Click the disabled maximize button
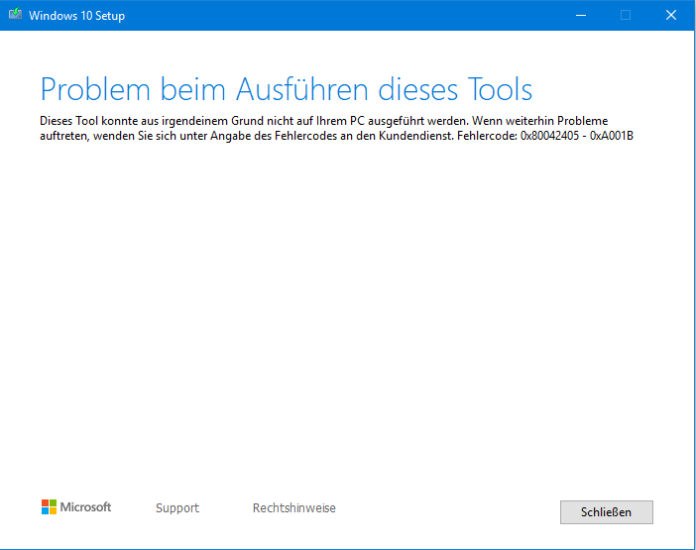The width and height of the screenshot is (696, 550). coord(626,16)
